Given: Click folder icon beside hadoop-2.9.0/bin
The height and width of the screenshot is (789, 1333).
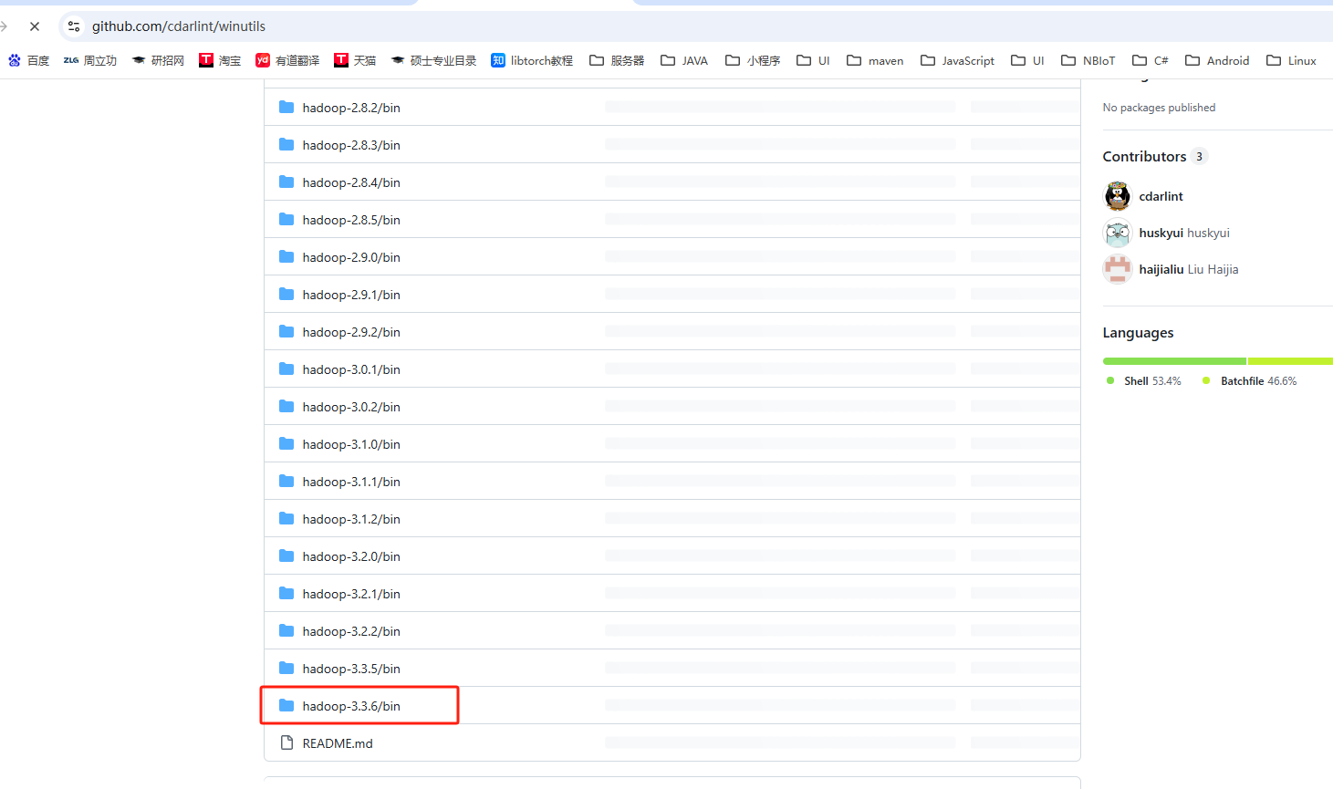Looking at the screenshot, I should (x=286, y=256).
